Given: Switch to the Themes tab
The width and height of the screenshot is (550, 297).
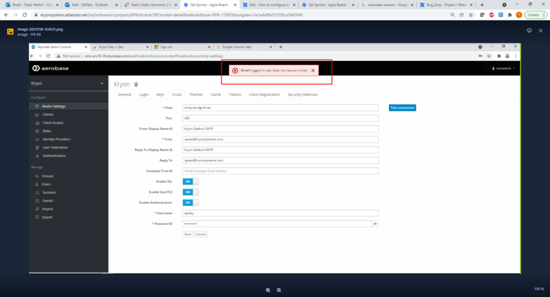Looking at the screenshot, I should (x=196, y=94).
